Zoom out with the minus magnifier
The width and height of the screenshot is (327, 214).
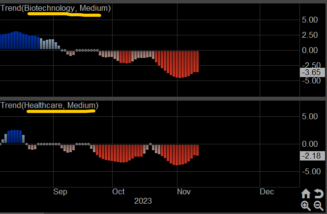click(x=319, y=206)
